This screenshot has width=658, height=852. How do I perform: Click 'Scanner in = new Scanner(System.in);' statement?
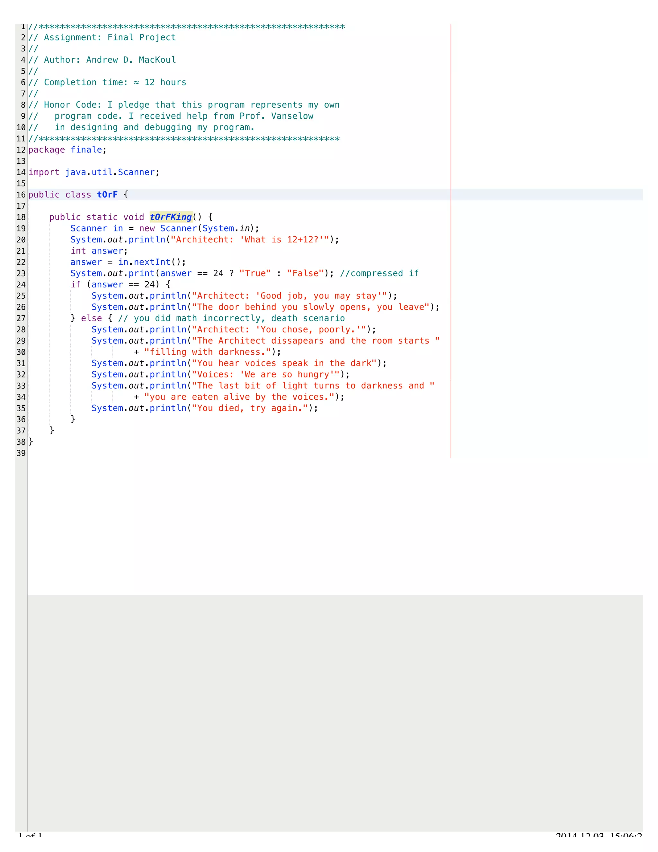tap(165, 229)
